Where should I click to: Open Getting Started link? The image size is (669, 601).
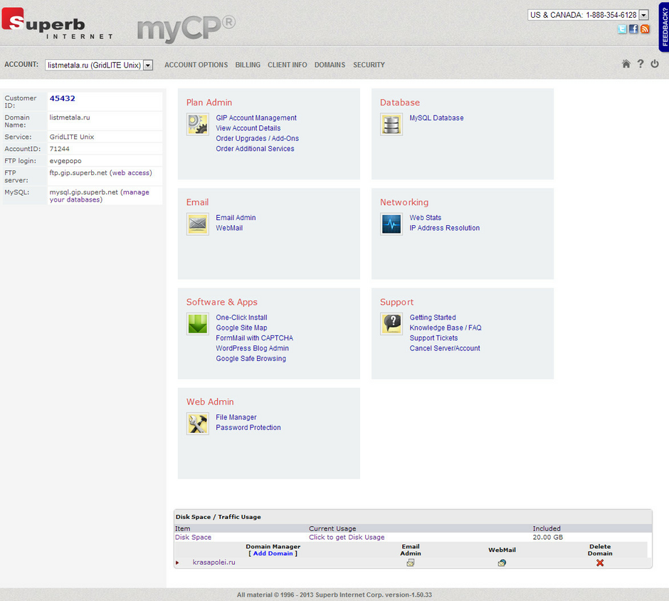click(x=433, y=318)
